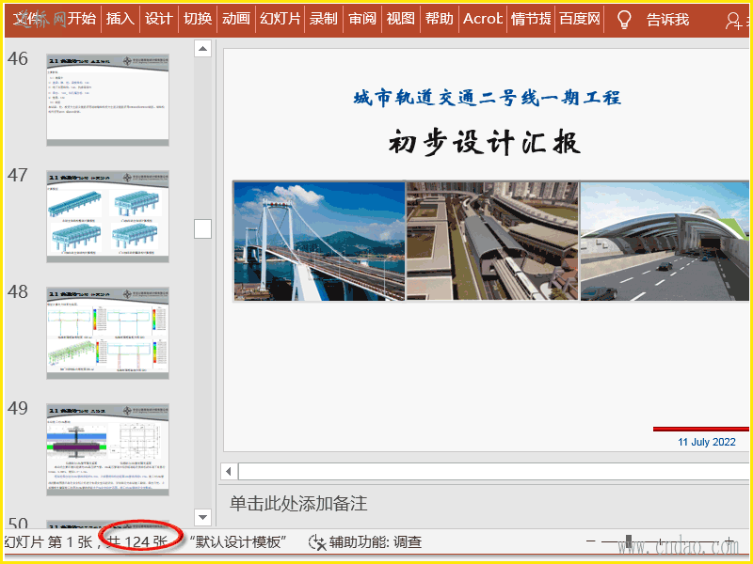Open the 幻灯片放映 ribbon tab
This screenshot has width=753, height=564.
(x=280, y=19)
